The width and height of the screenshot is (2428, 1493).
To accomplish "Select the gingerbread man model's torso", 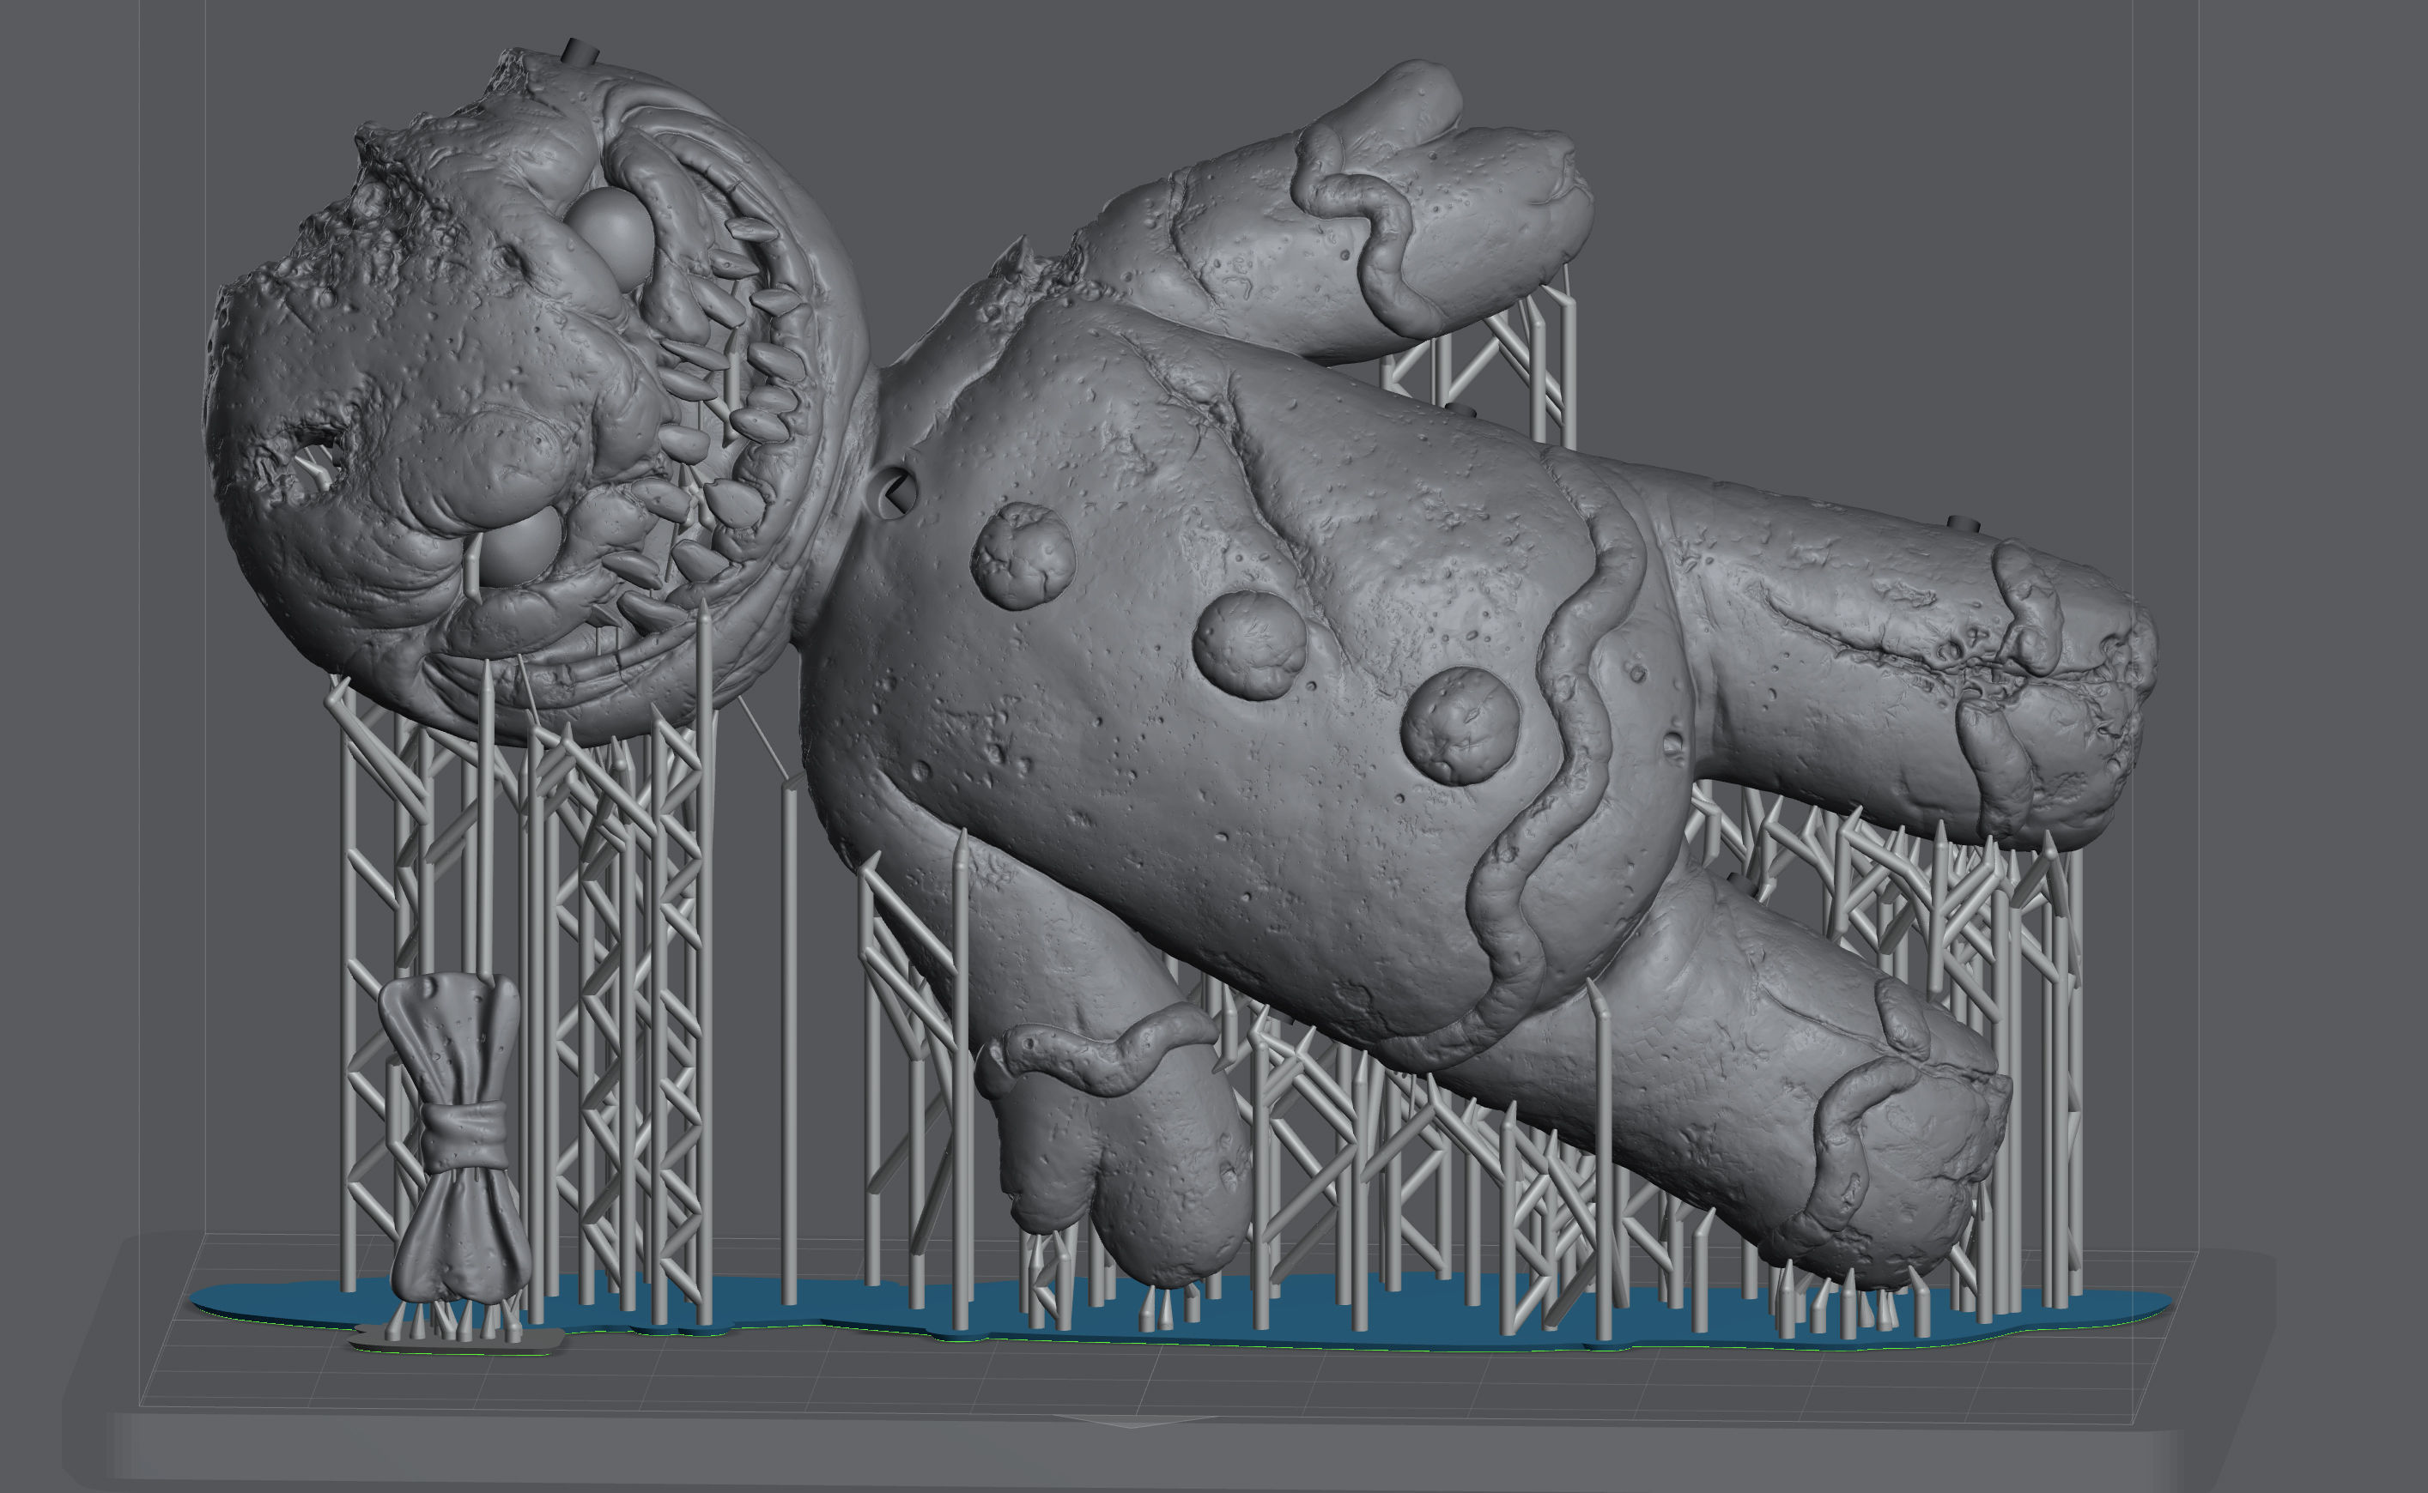I will tap(1245, 681).
